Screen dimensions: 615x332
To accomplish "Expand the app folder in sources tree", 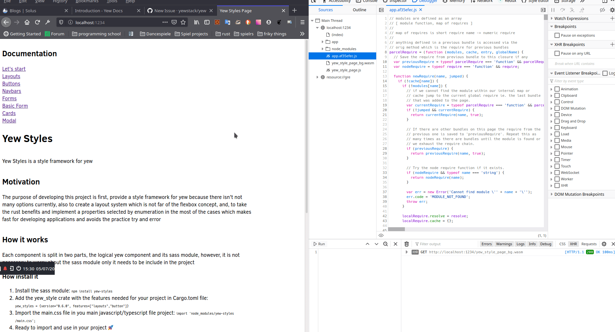I will pyautogui.click(x=322, y=42).
